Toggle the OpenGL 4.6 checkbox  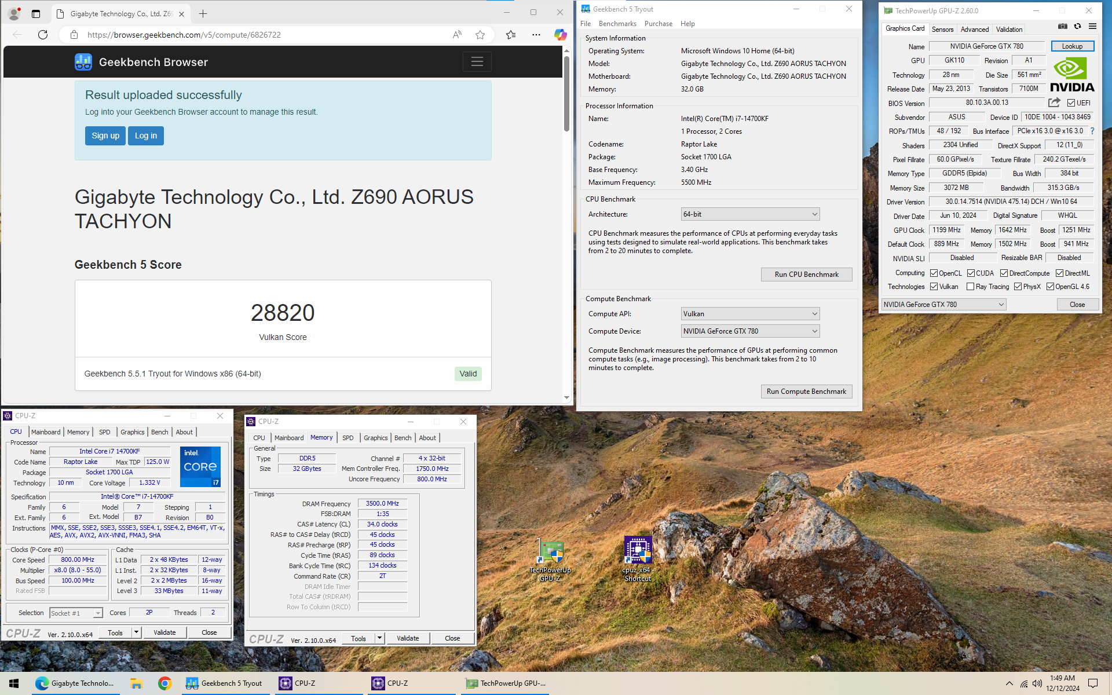click(1050, 287)
